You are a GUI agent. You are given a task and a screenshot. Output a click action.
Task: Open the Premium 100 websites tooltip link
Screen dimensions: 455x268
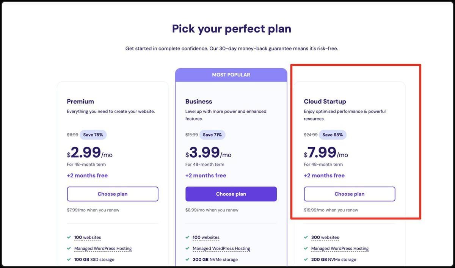coord(88,237)
